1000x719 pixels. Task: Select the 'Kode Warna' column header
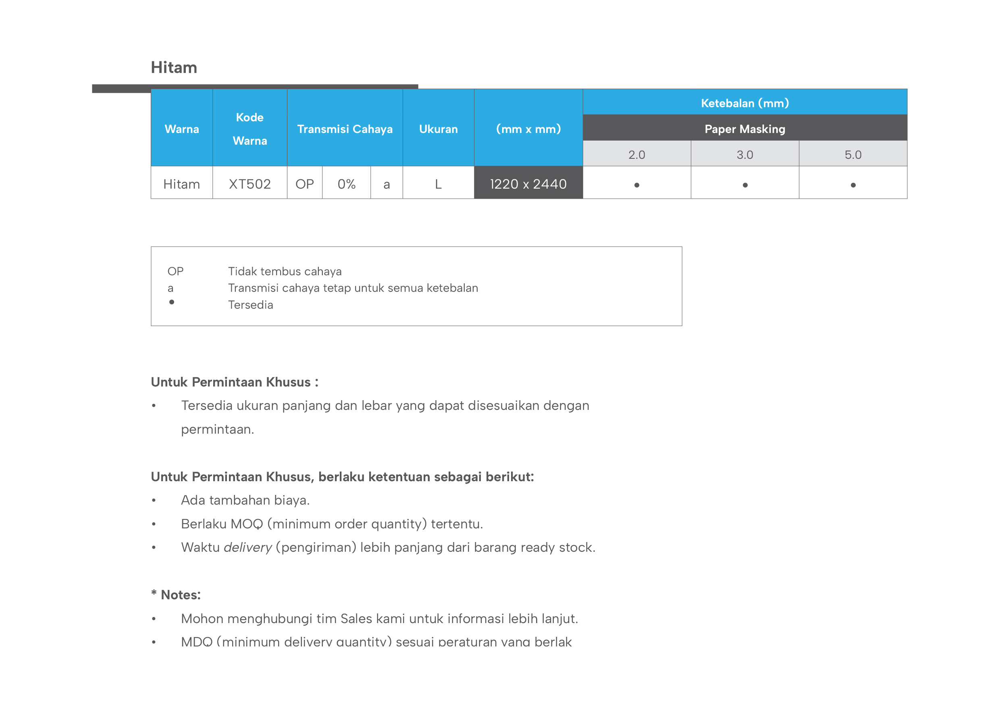[249, 129]
